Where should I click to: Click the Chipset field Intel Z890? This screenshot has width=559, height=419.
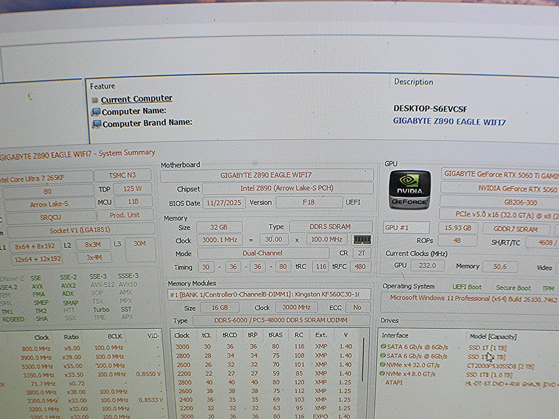287,188
